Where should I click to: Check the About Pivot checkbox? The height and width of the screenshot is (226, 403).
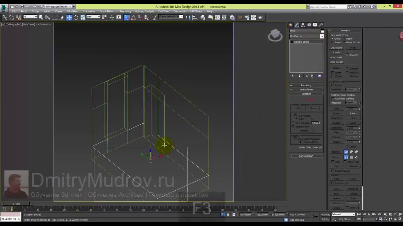[345, 162]
